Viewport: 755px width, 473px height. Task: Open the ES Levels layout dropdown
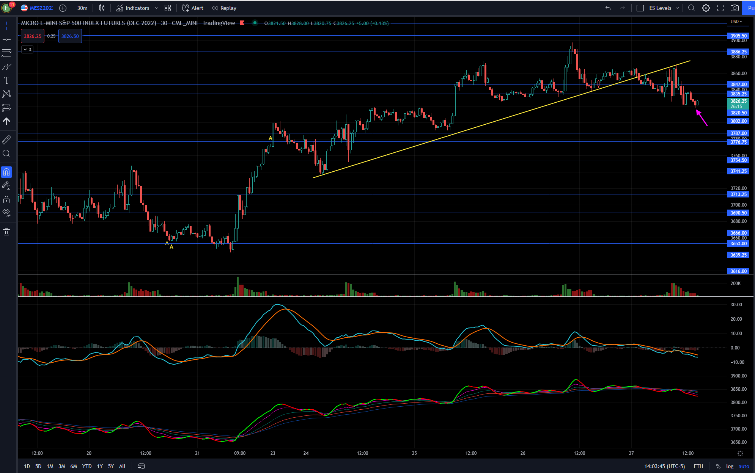click(677, 8)
